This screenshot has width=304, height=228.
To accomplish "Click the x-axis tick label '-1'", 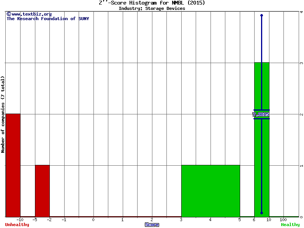I will [64, 220].
